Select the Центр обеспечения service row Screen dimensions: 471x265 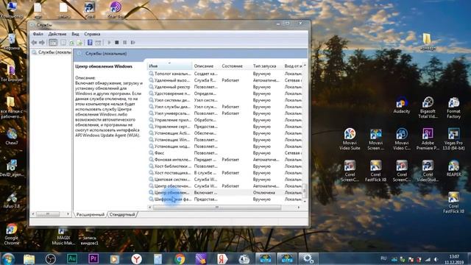click(x=225, y=186)
